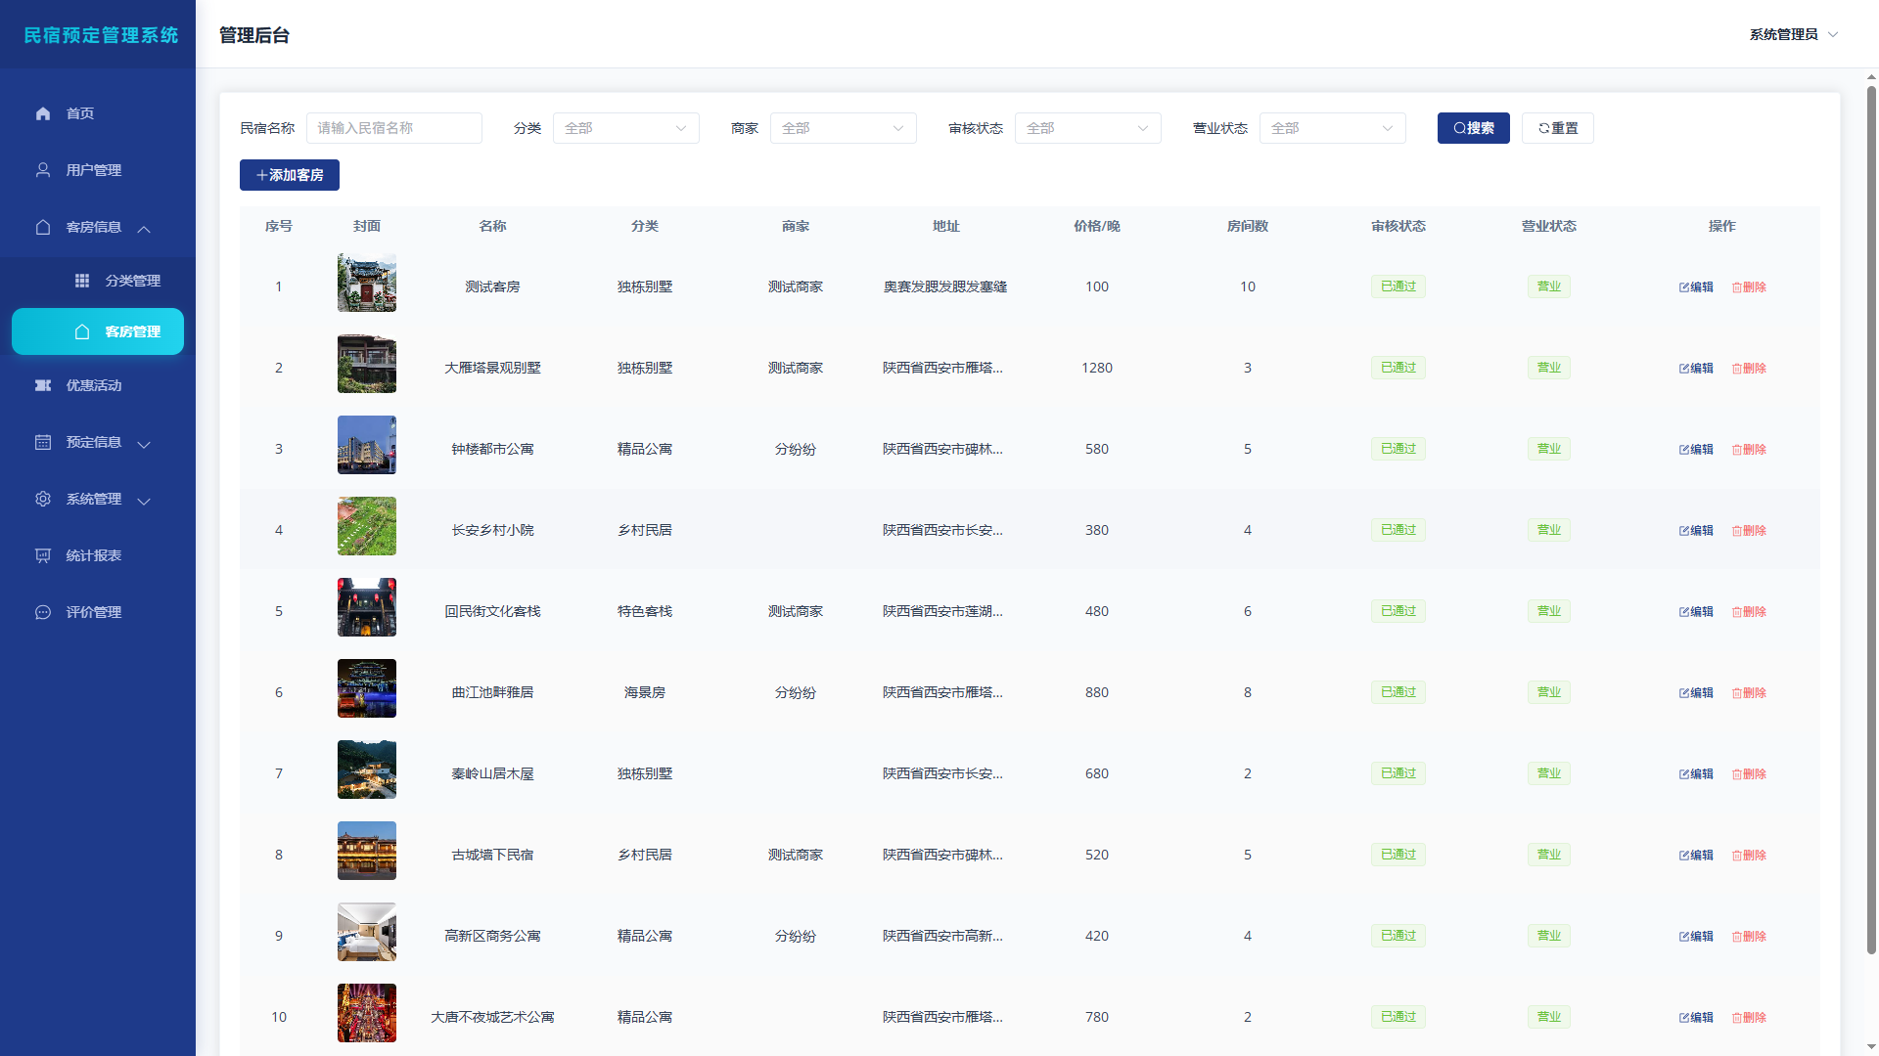Open the 分类 filter dropdown
This screenshot has height=1056, width=1879.
626,128
